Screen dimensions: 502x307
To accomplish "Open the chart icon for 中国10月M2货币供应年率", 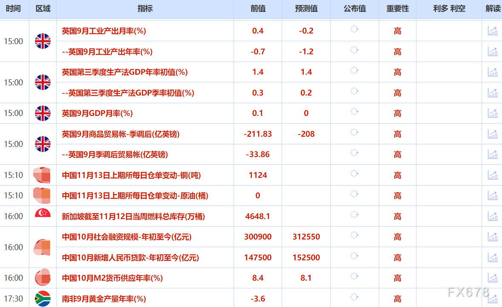I will 492,278.
